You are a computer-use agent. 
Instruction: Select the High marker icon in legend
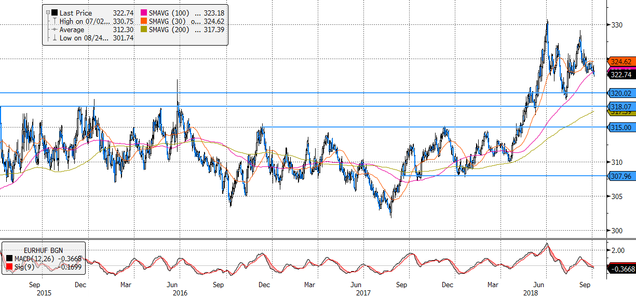pos(54,21)
